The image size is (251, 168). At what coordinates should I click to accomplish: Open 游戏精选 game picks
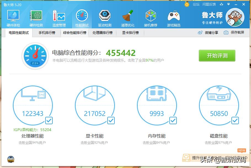click(173, 17)
